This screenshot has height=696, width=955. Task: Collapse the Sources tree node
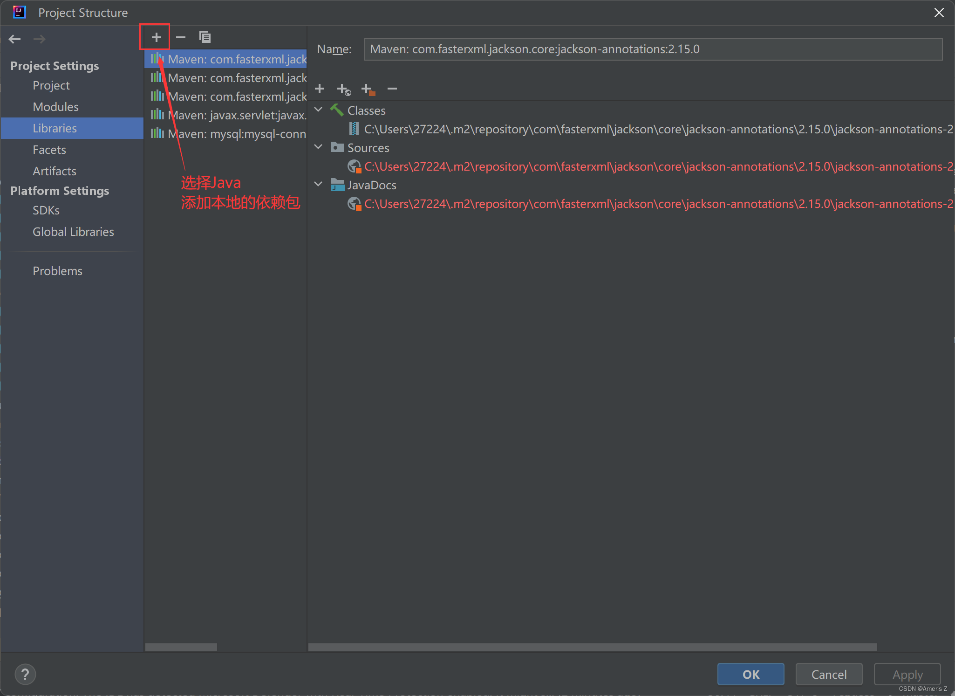(x=319, y=147)
